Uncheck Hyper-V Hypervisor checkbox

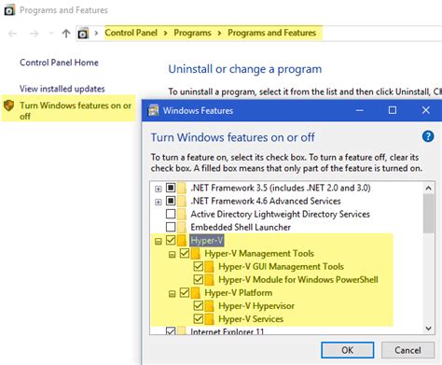[199, 305]
